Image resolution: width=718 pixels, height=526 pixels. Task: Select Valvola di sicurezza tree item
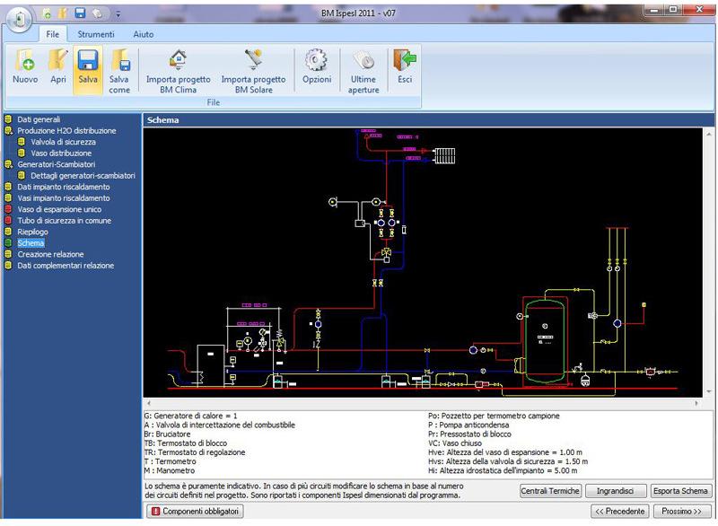click(63, 142)
